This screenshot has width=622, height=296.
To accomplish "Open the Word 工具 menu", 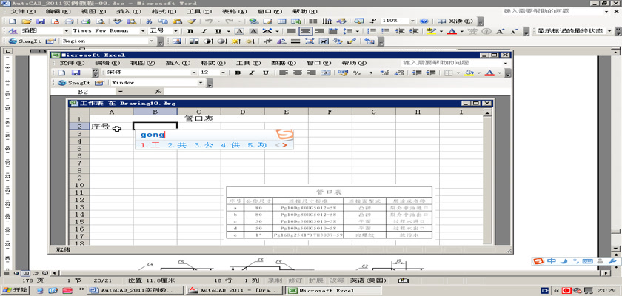I will pyautogui.click(x=198, y=12).
